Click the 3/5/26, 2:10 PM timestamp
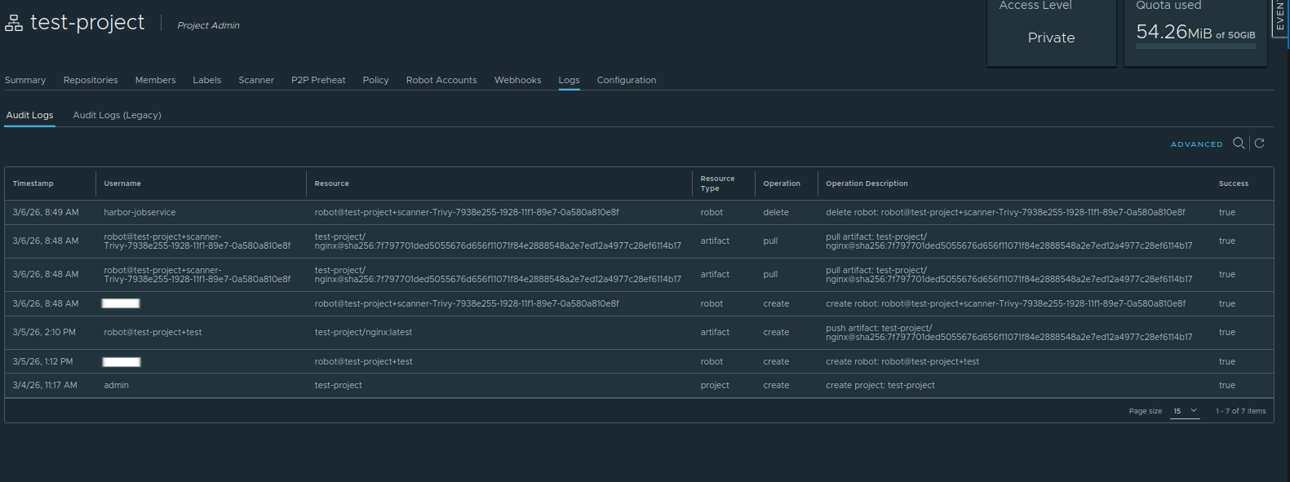This screenshot has height=482, width=1290. point(44,332)
